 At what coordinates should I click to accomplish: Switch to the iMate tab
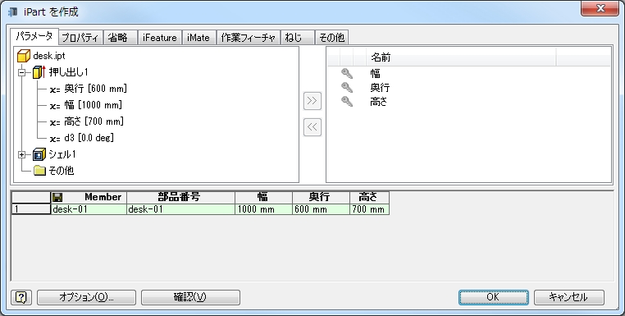coord(198,38)
